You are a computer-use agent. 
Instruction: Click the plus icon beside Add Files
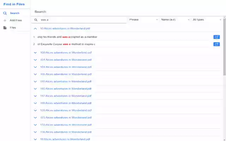pos(5,20)
